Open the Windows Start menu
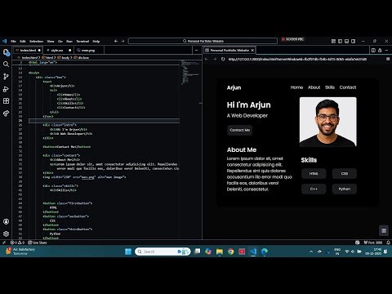 point(128,252)
